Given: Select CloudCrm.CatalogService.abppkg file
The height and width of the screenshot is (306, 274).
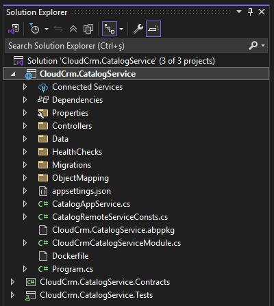Looking at the screenshot, I should 113,230.
